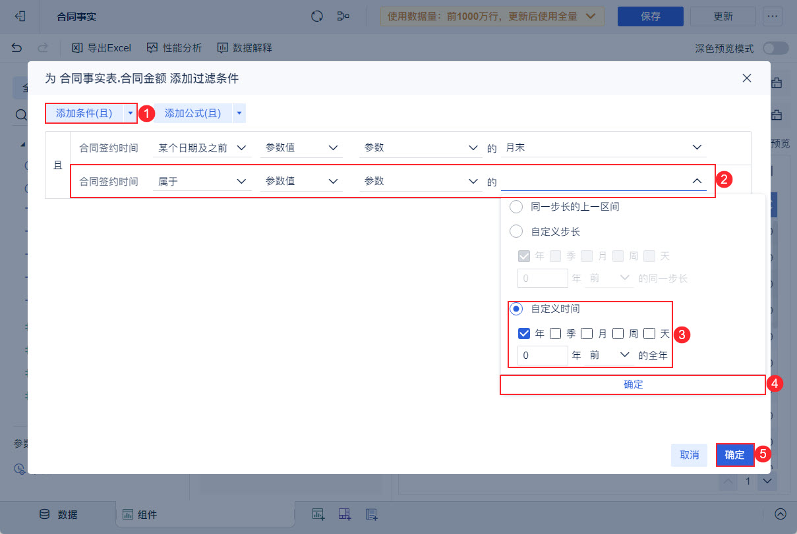Click the 保存 button
Image resolution: width=797 pixels, height=534 pixels.
tap(651, 16)
